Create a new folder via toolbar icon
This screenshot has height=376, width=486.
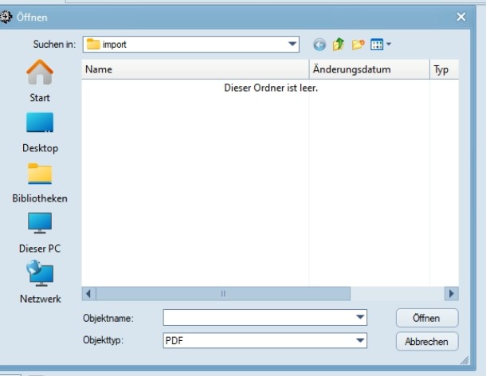click(x=358, y=45)
